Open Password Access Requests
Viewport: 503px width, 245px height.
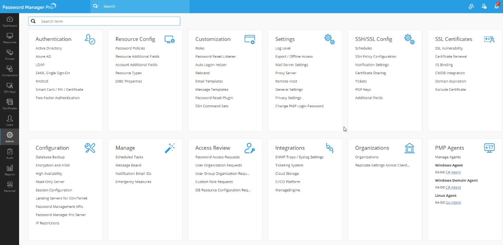pyautogui.click(x=218, y=157)
